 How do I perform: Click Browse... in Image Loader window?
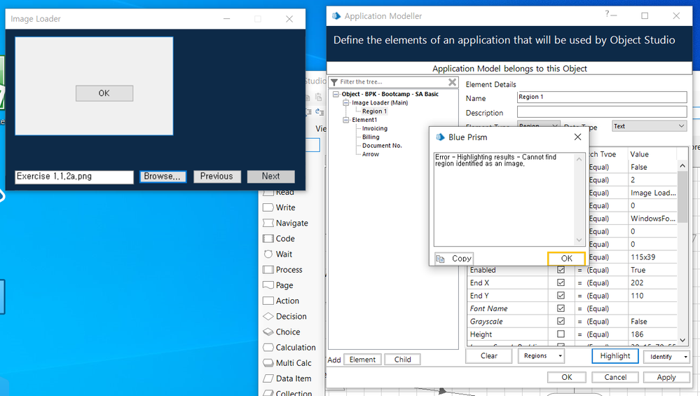tap(163, 177)
